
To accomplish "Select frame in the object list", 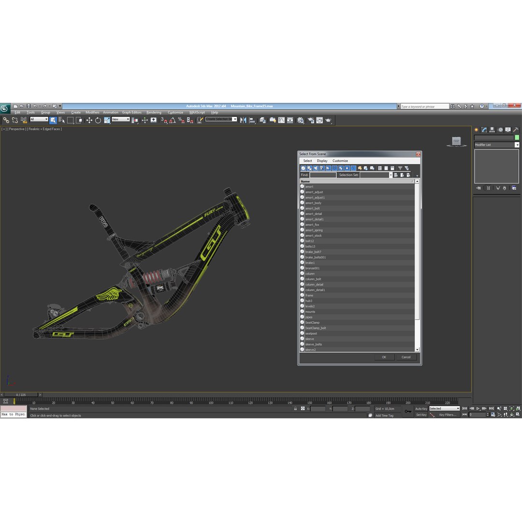I will (357, 295).
